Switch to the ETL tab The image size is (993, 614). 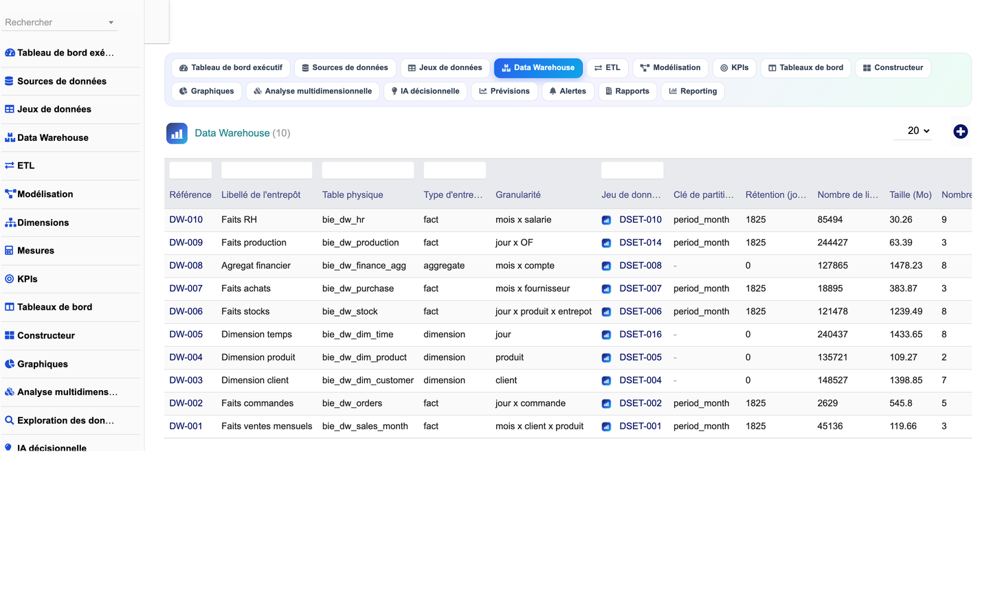pos(607,68)
